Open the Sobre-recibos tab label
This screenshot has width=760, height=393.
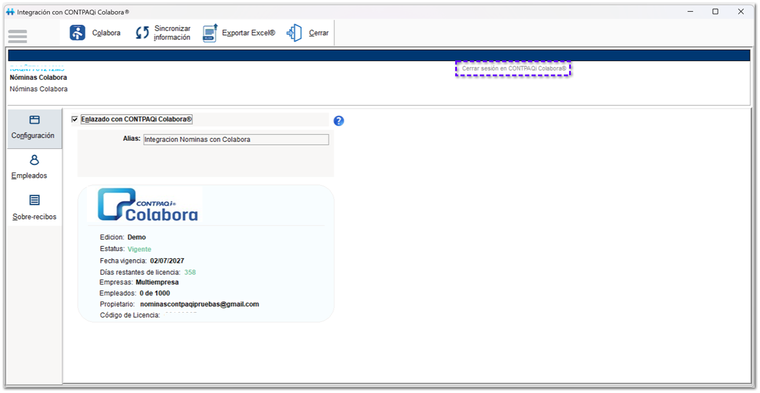pos(35,216)
